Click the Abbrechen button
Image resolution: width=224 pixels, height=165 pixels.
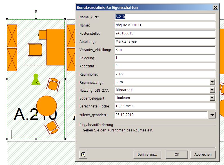pos(203,154)
